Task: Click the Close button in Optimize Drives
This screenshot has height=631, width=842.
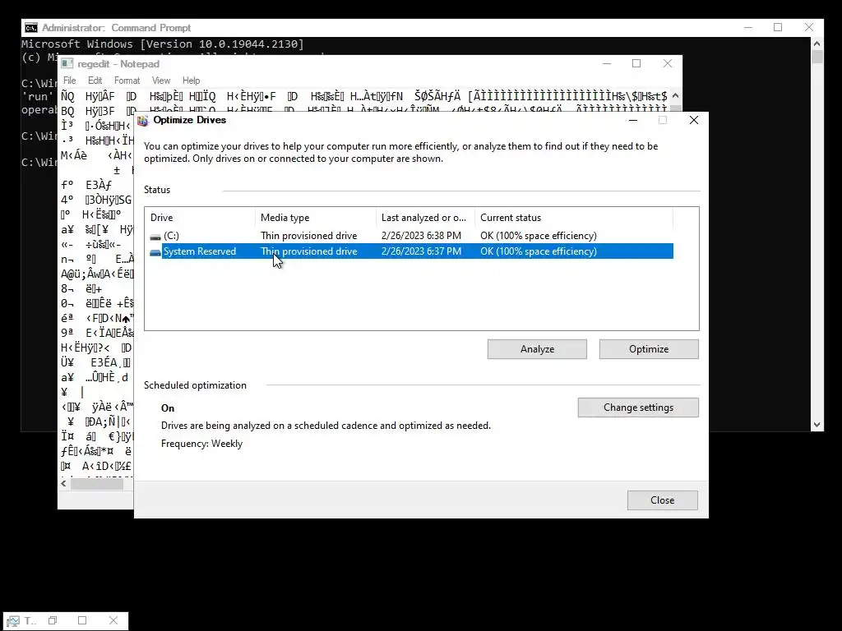Action: (x=663, y=500)
